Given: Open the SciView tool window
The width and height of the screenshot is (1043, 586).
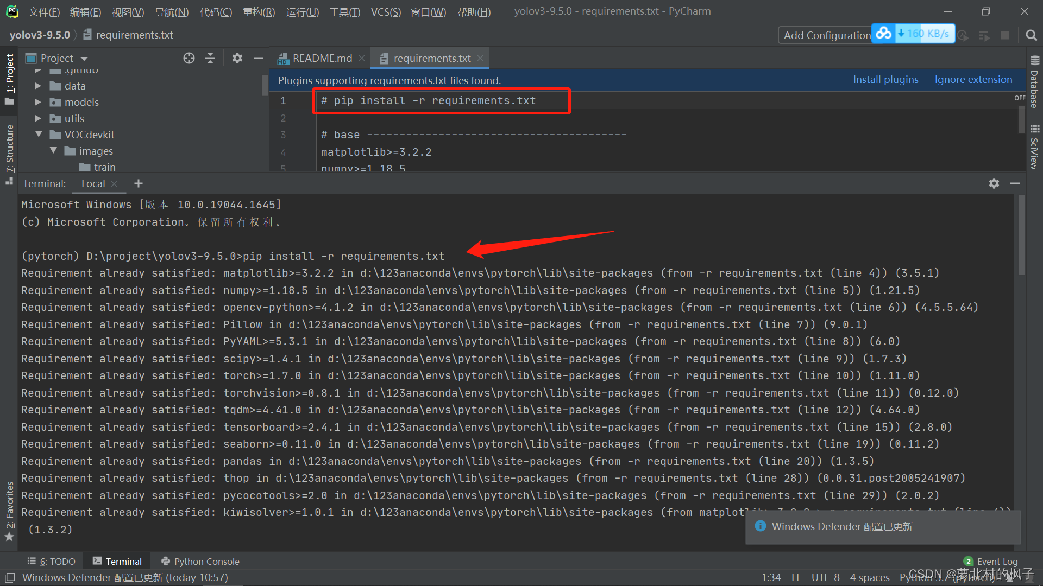Looking at the screenshot, I should [x=1034, y=148].
